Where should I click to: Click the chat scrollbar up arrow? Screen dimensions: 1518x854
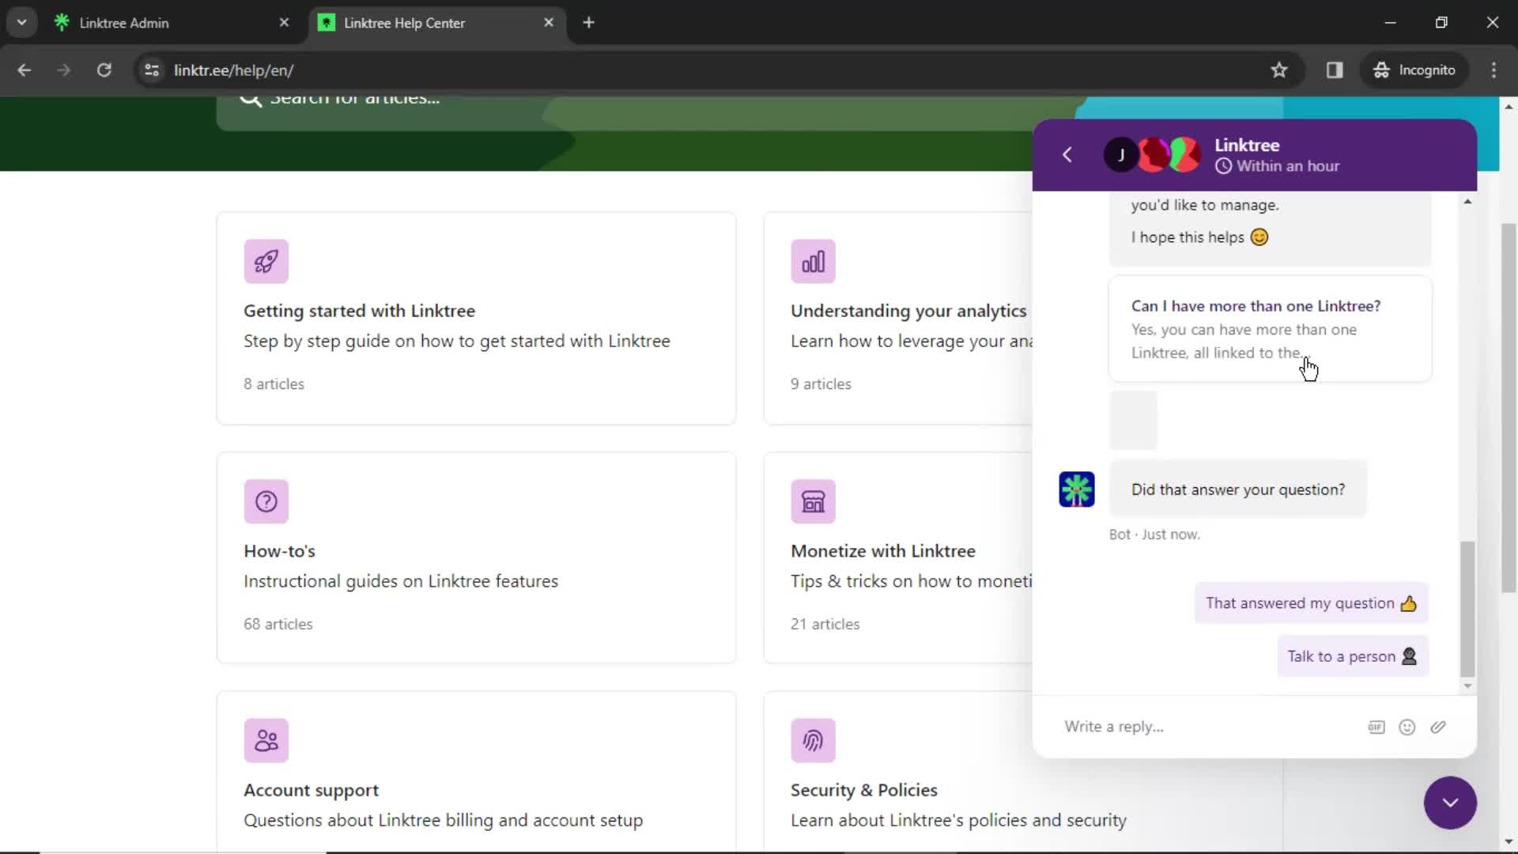pyautogui.click(x=1468, y=202)
